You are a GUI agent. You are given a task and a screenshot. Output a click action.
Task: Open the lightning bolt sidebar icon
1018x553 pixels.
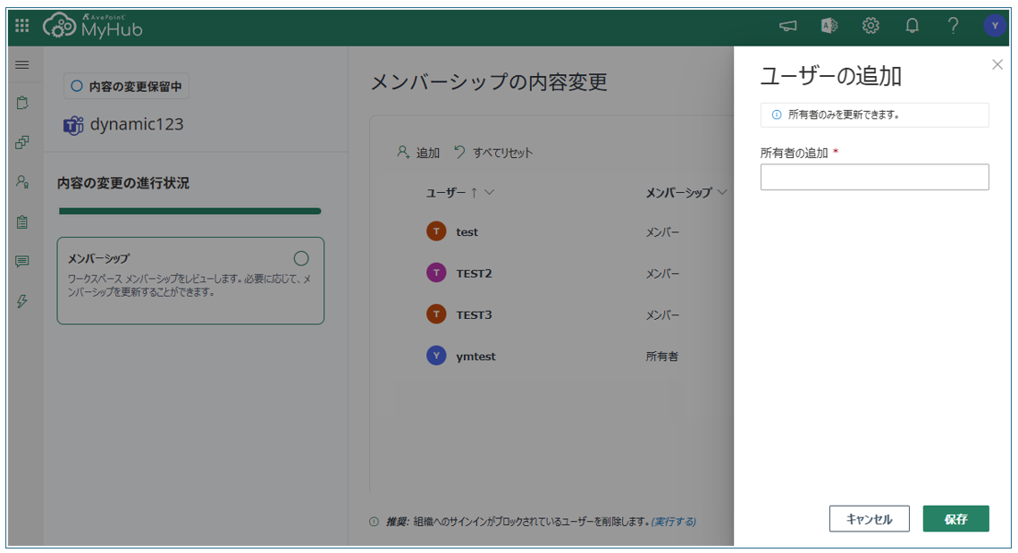tap(22, 301)
